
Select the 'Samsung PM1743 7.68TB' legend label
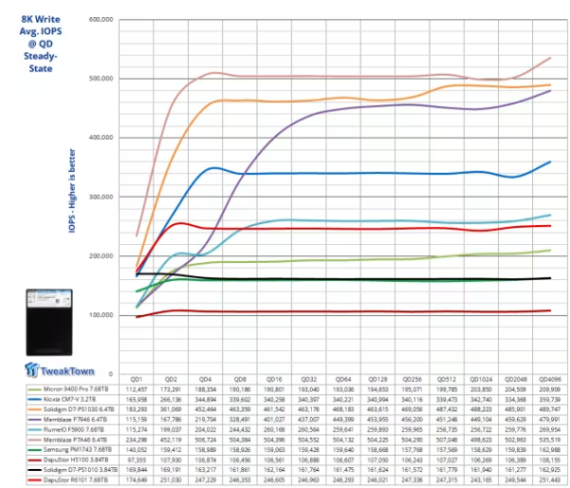[x=78, y=450]
